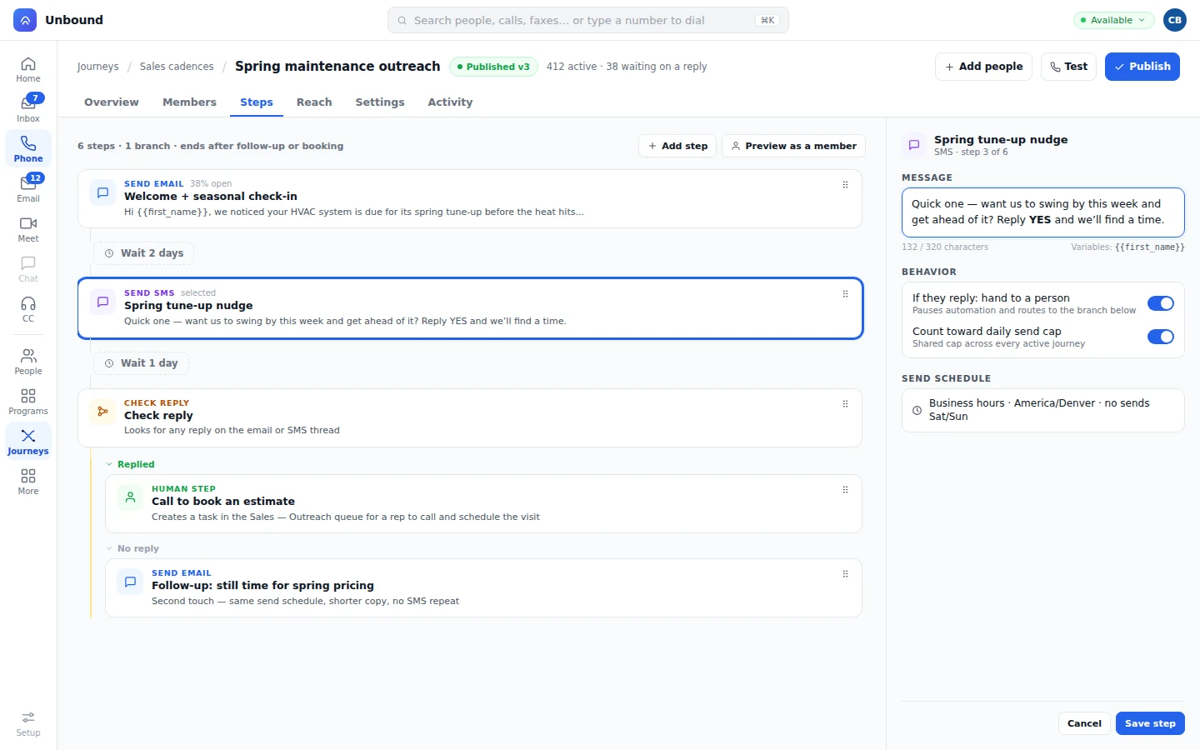Open the Reach tab

[314, 102]
